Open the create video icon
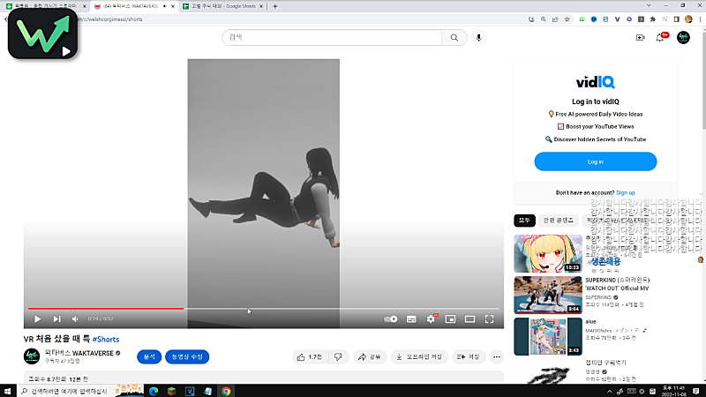Image resolution: width=706 pixels, height=397 pixels. tap(641, 37)
